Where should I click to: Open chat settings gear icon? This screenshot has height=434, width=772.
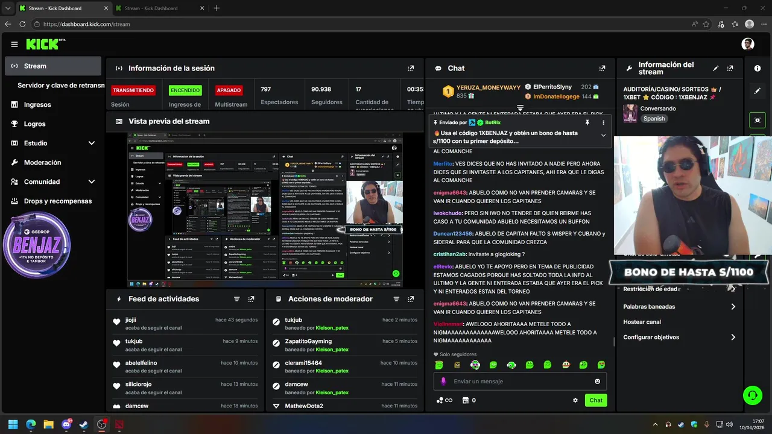pos(575,400)
